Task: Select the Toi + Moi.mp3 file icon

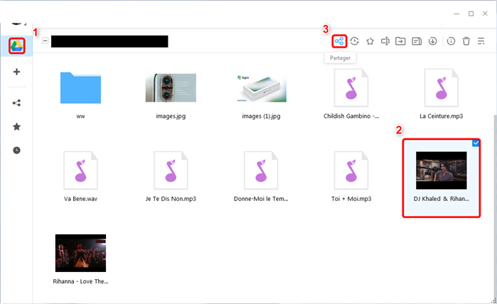Action: 351,170
